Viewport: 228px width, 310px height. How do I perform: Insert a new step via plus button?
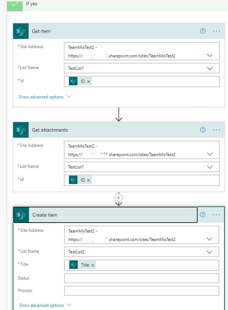(119, 198)
